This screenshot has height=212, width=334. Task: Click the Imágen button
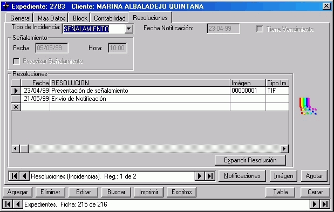283,176
